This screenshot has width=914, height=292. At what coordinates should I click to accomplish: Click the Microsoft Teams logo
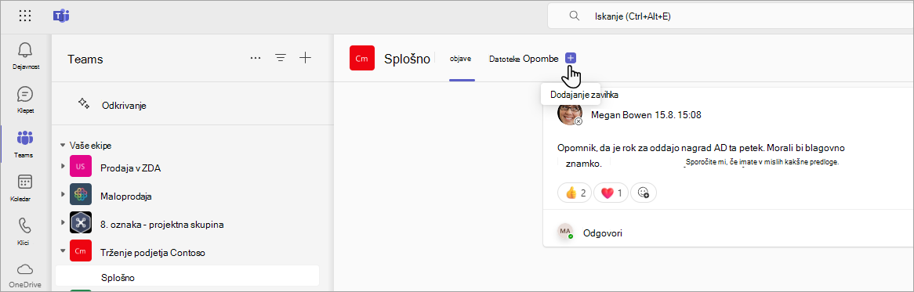point(60,16)
